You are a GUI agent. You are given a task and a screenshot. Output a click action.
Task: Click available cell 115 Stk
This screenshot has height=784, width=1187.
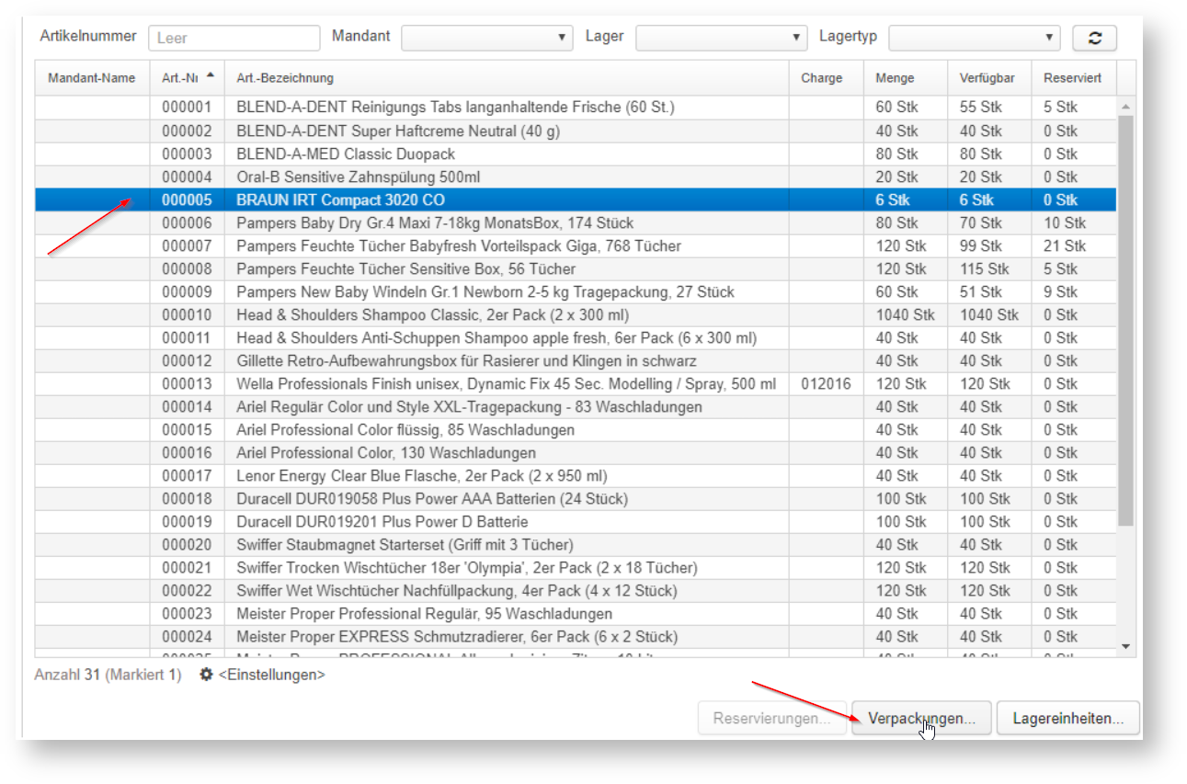(985, 268)
